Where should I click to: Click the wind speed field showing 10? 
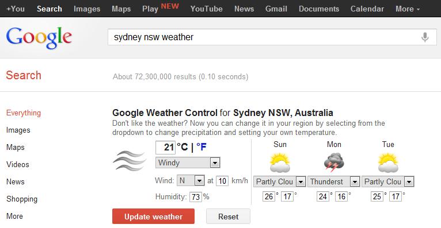222,181
